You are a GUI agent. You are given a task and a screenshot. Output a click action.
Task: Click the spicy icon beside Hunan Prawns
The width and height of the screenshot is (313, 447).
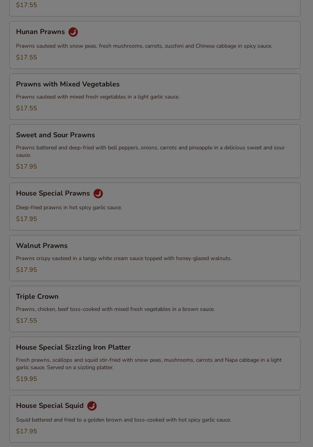(73, 32)
